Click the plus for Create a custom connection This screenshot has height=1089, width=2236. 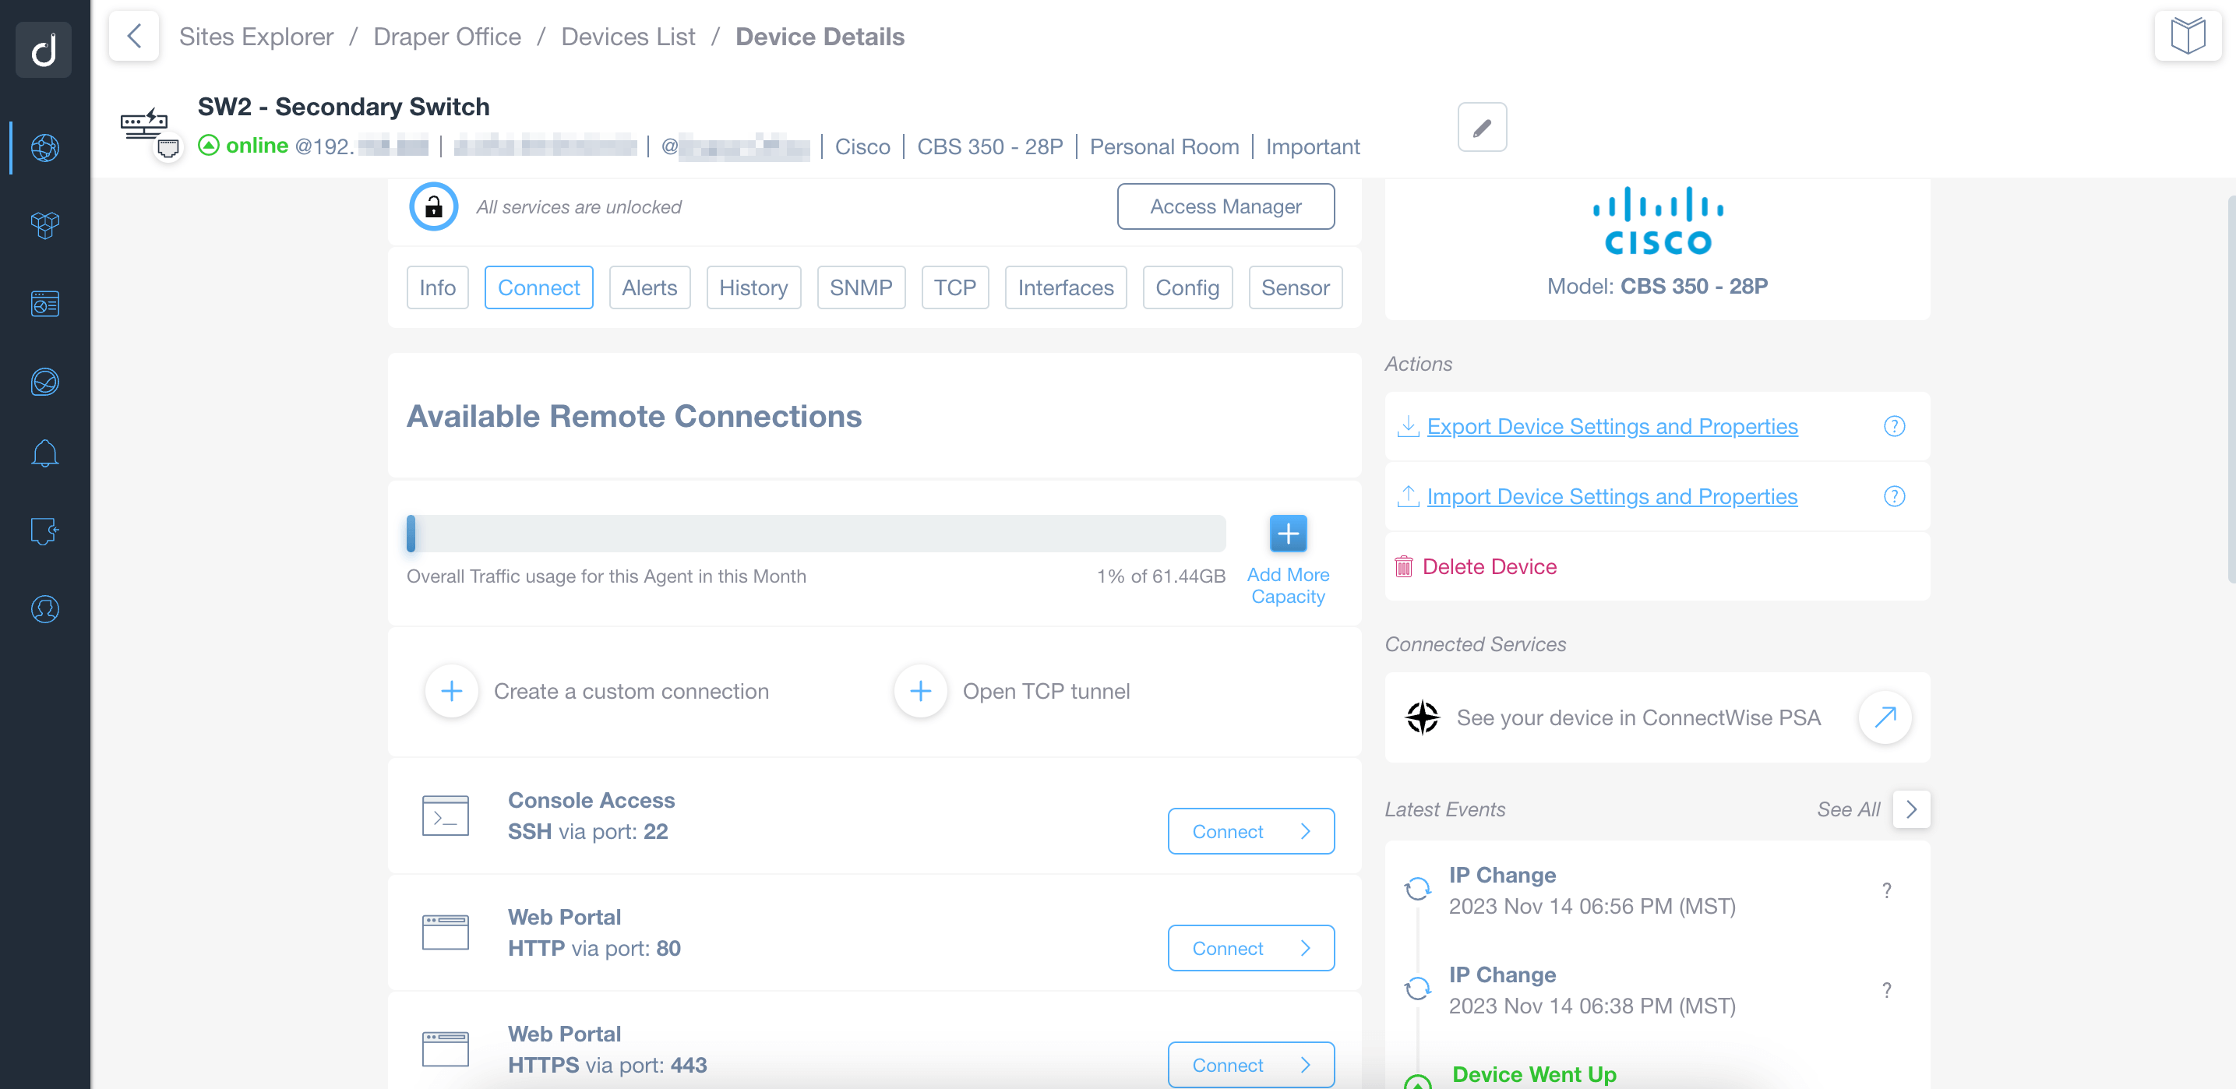(451, 692)
